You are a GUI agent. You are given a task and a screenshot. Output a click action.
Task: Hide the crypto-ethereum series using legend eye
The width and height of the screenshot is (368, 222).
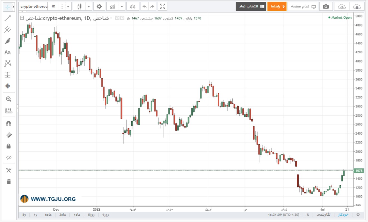117,18
